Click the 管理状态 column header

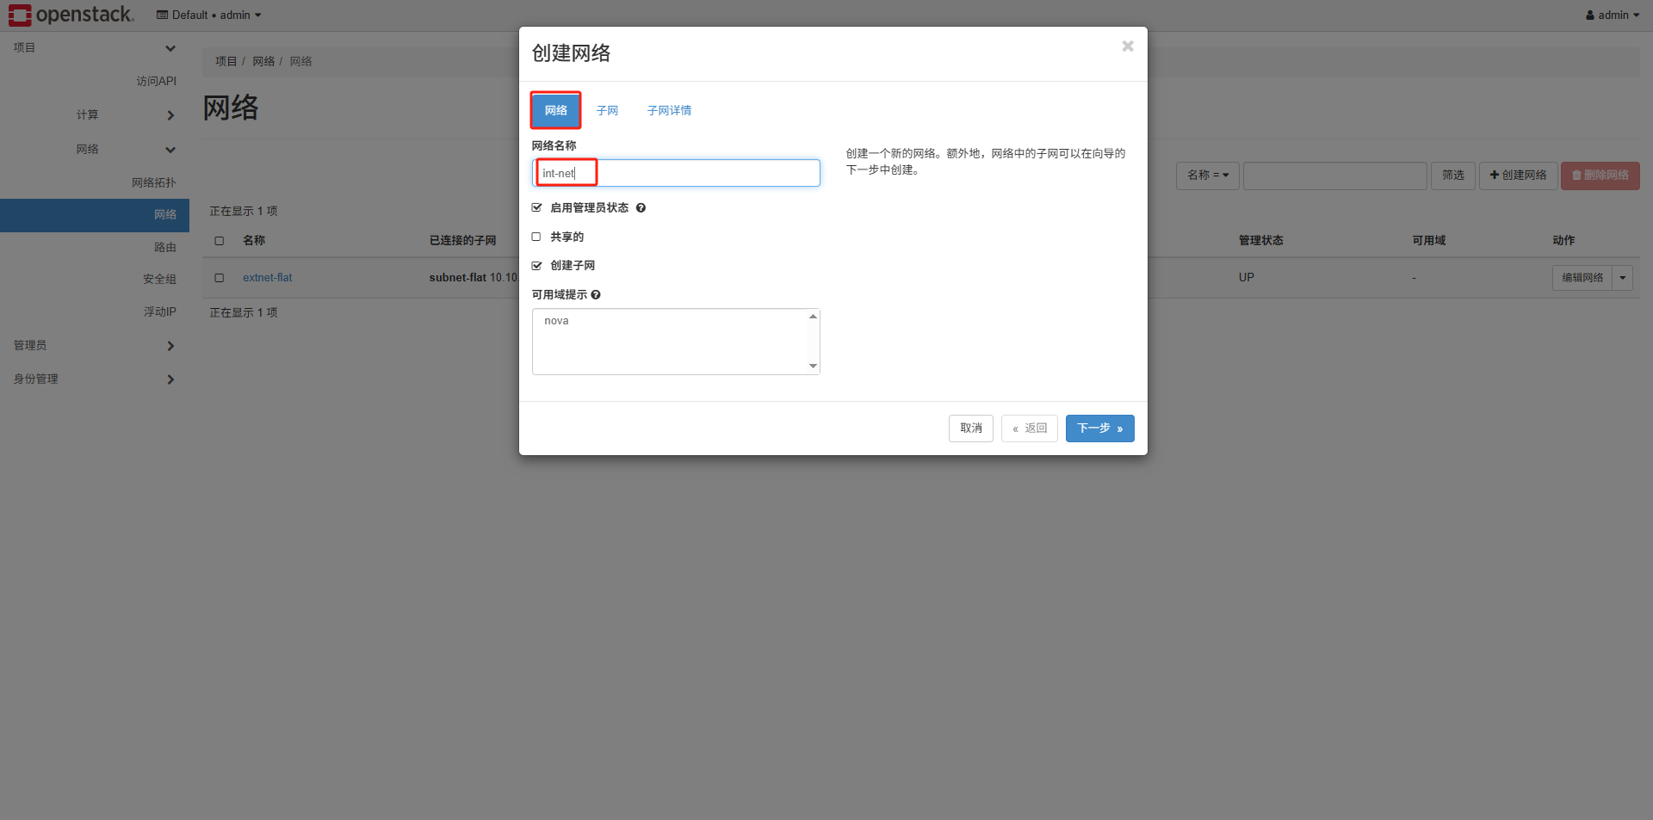coord(1260,241)
